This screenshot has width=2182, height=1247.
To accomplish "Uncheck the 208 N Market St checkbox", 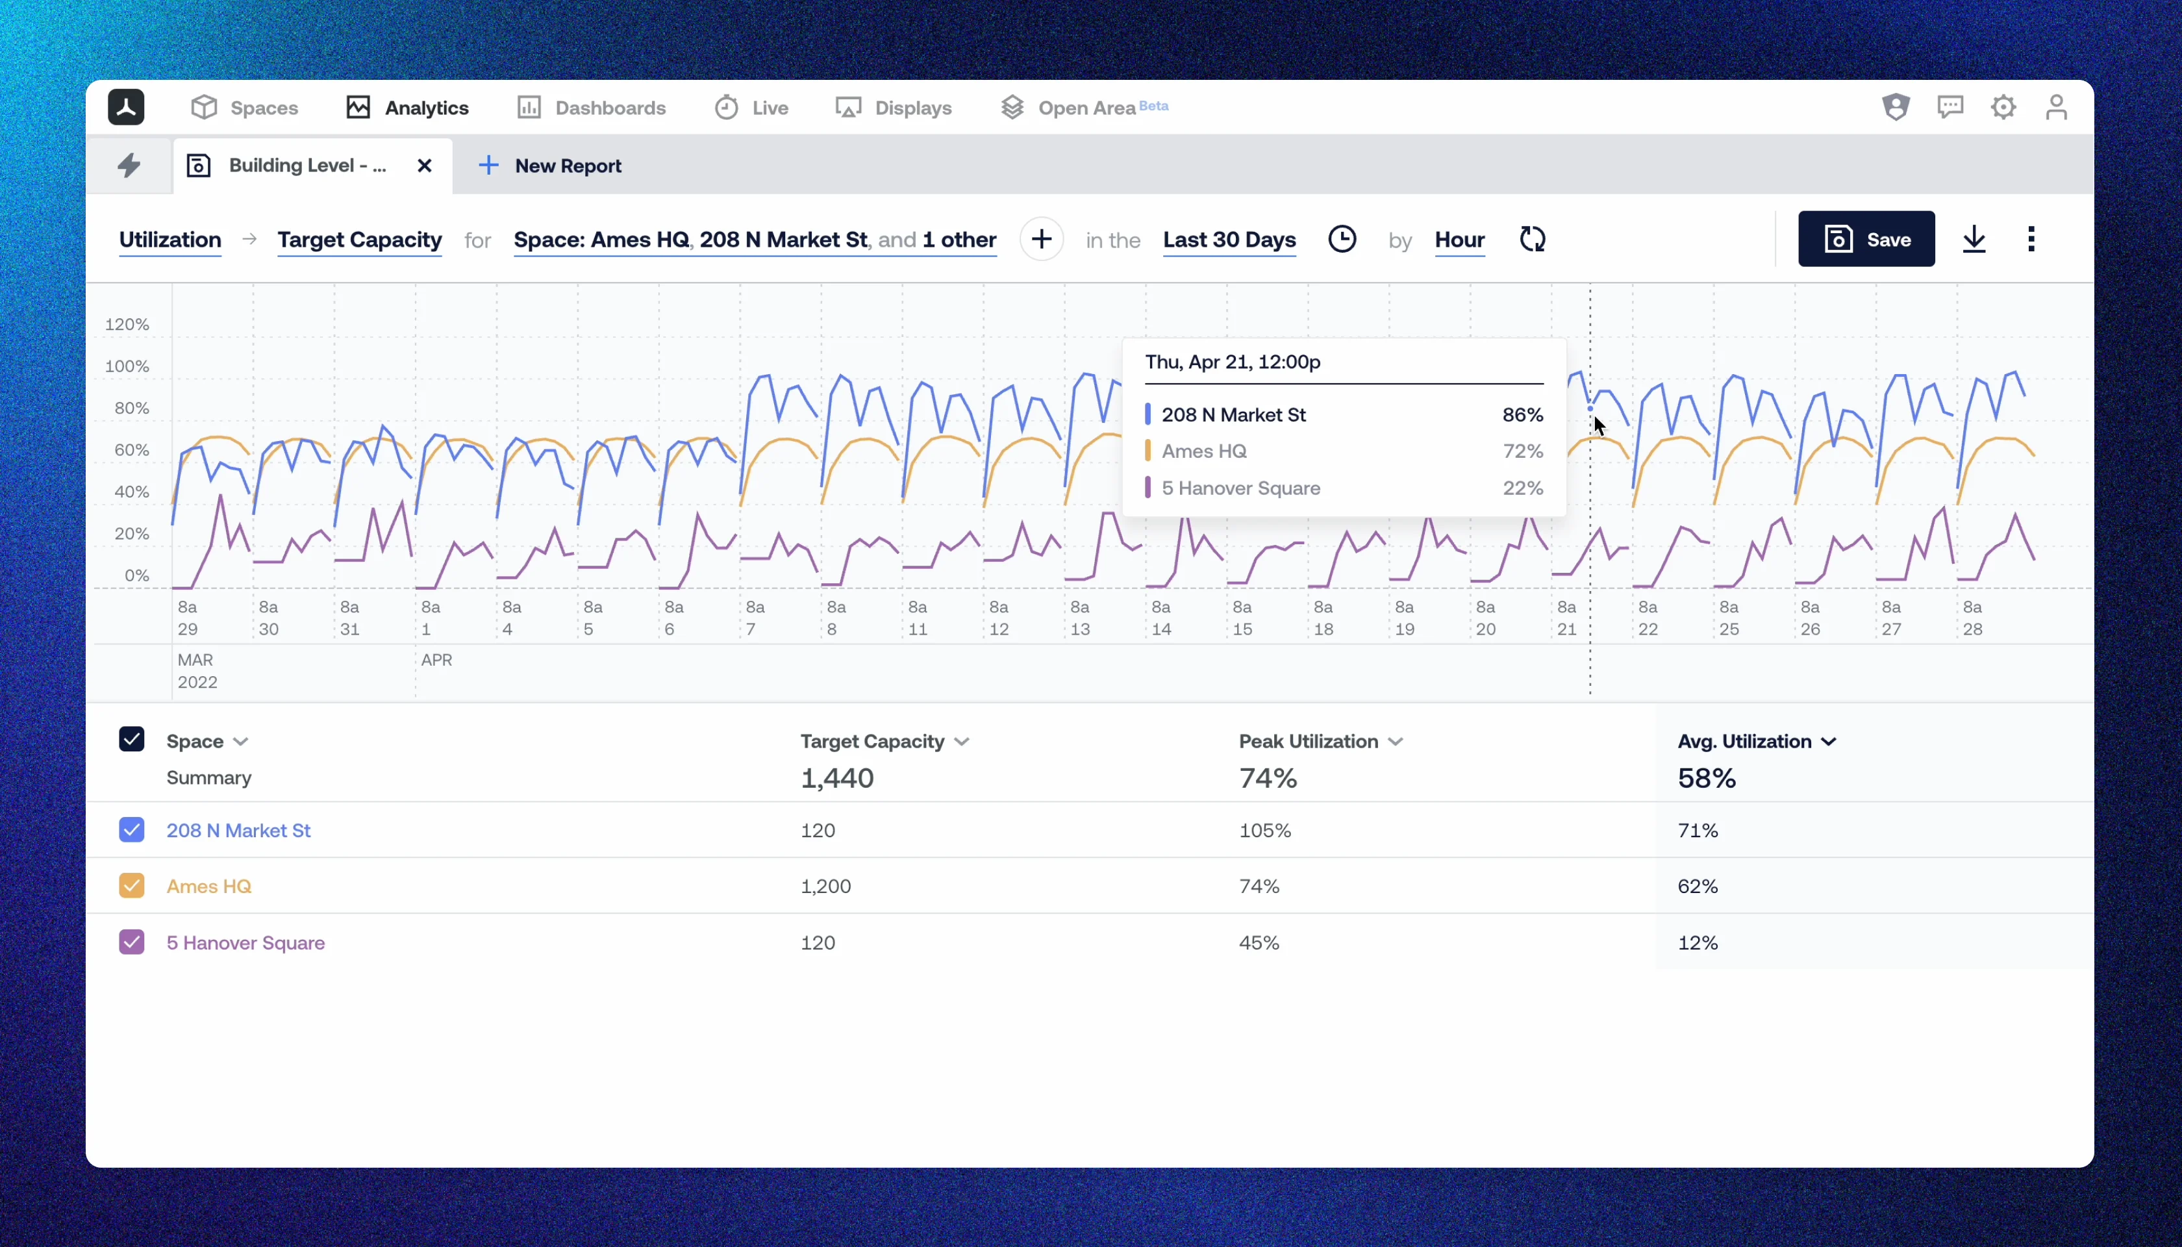I will coord(132,830).
